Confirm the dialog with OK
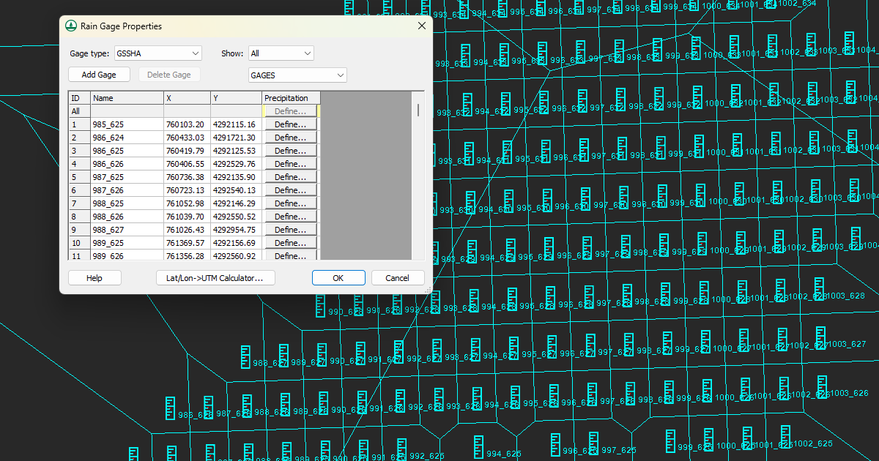Image resolution: width=879 pixels, height=461 pixels. coord(338,278)
